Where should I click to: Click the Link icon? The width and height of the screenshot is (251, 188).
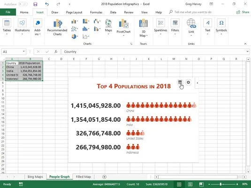[191, 27]
